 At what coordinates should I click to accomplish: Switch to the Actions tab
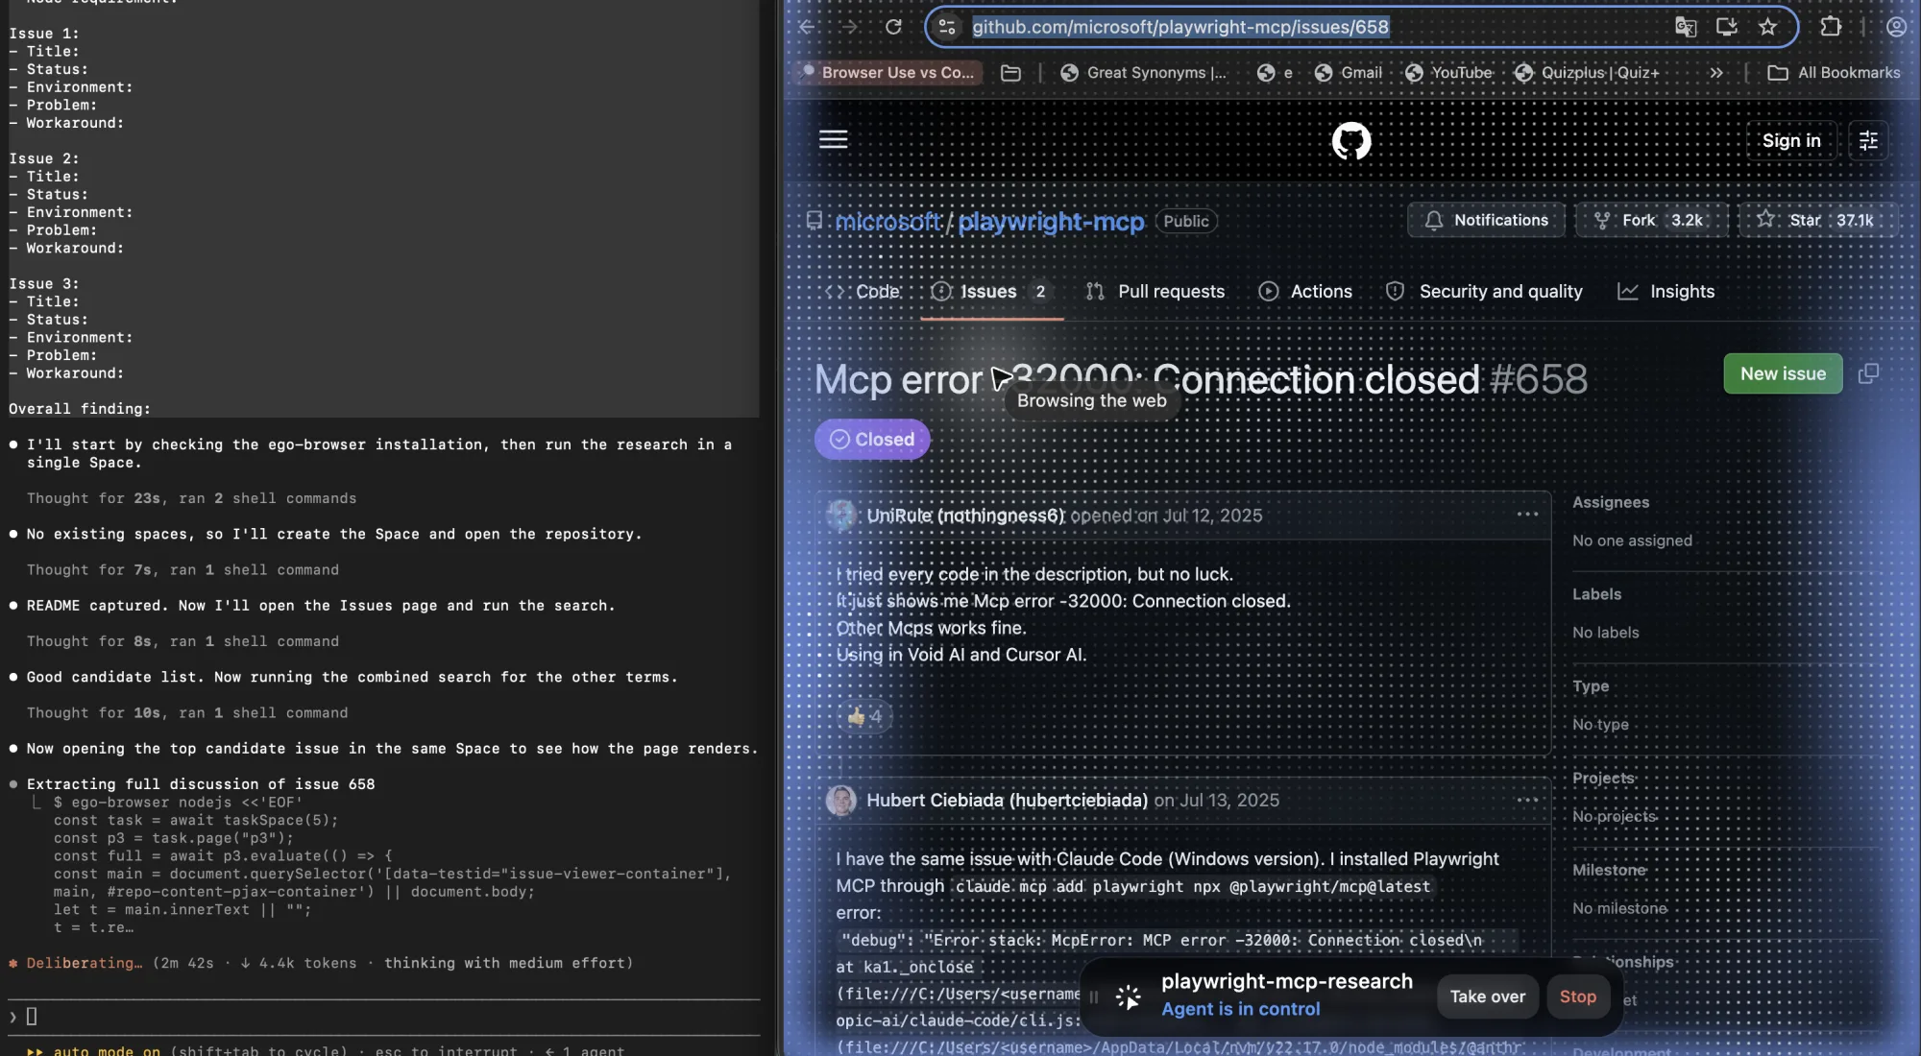pyautogui.click(x=1305, y=292)
